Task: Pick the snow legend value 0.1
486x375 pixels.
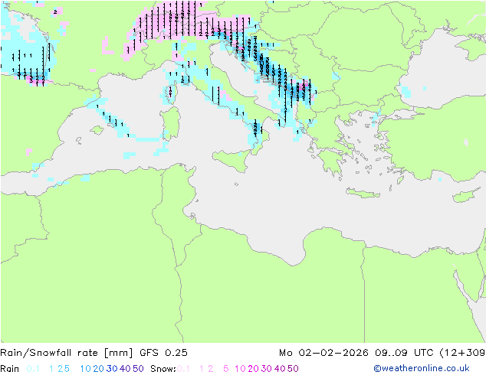Action: [x=183, y=369]
